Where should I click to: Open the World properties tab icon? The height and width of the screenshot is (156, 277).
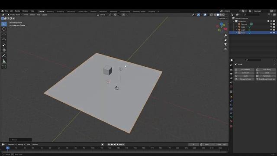(x=231, y=87)
